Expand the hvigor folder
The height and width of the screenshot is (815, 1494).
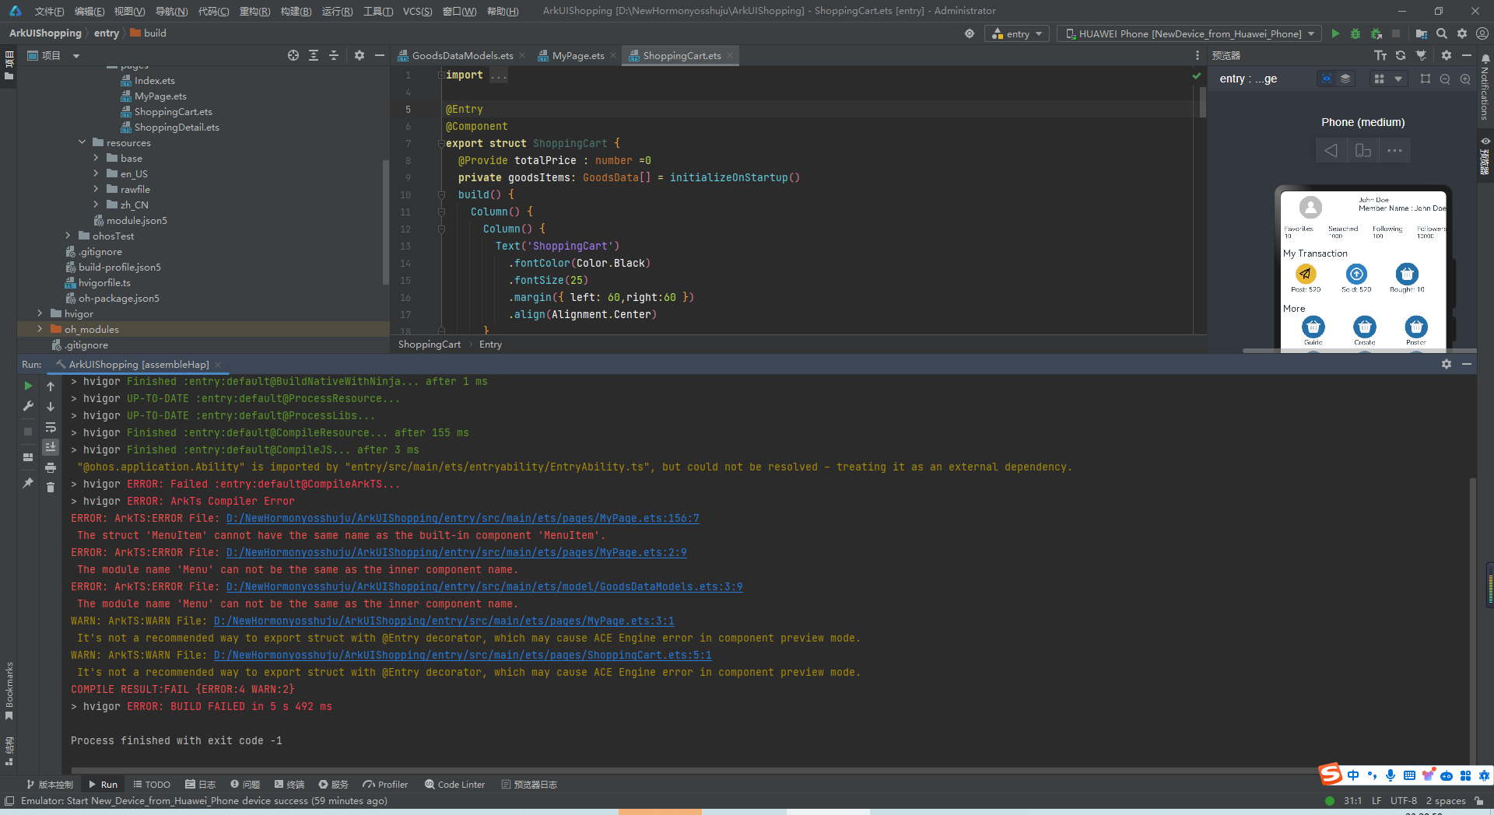(x=40, y=313)
